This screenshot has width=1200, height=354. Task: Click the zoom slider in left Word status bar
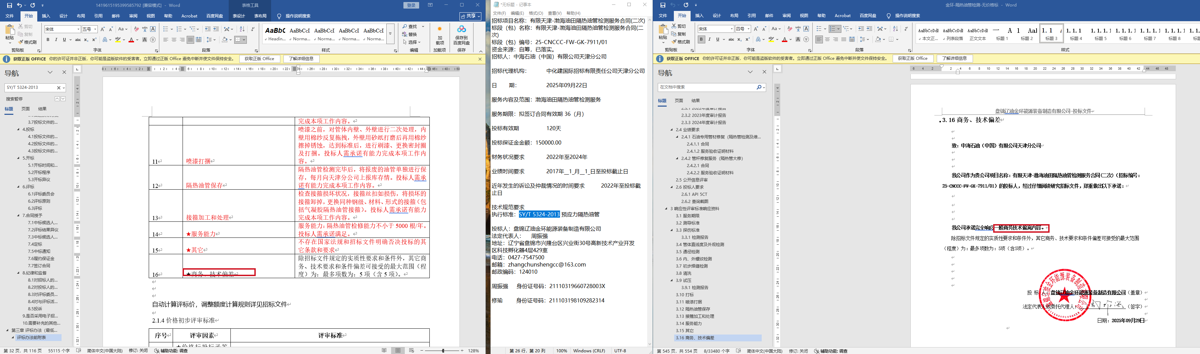click(443, 350)
